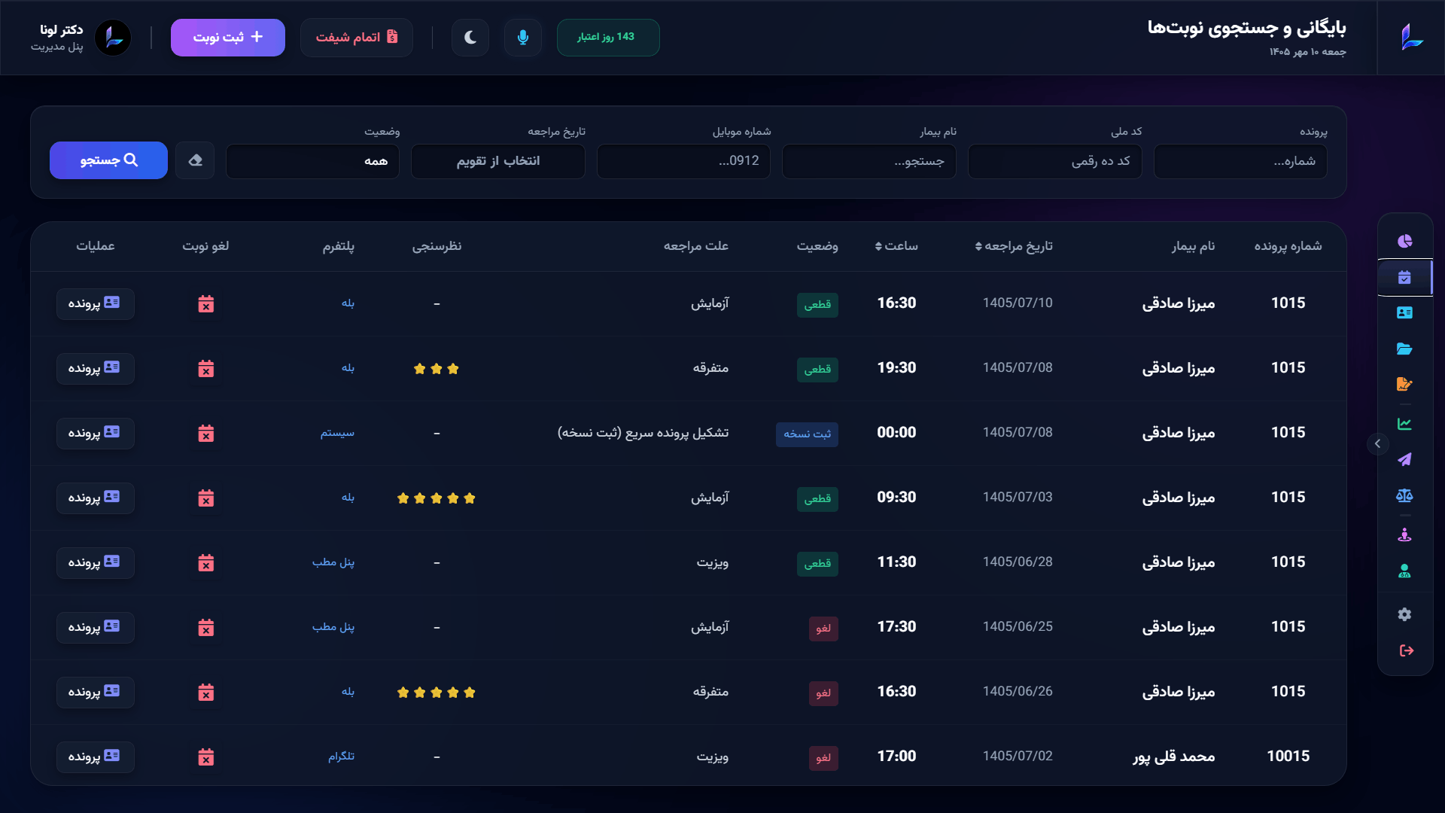Click the پرونده file number input field
The width and height of the screenshot is (1445, 813).
coord(1240,161)
